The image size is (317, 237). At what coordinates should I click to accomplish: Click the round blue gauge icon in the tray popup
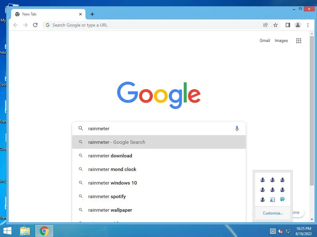click(282, 199)
